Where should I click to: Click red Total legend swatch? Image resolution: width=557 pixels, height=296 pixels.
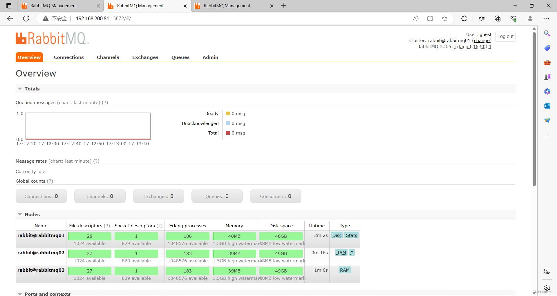pyautogui.click(x=228, y=133)
